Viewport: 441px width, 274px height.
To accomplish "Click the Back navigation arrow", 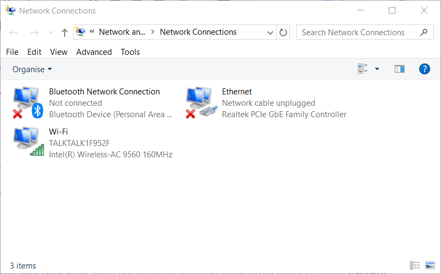I will click(14, 33).
